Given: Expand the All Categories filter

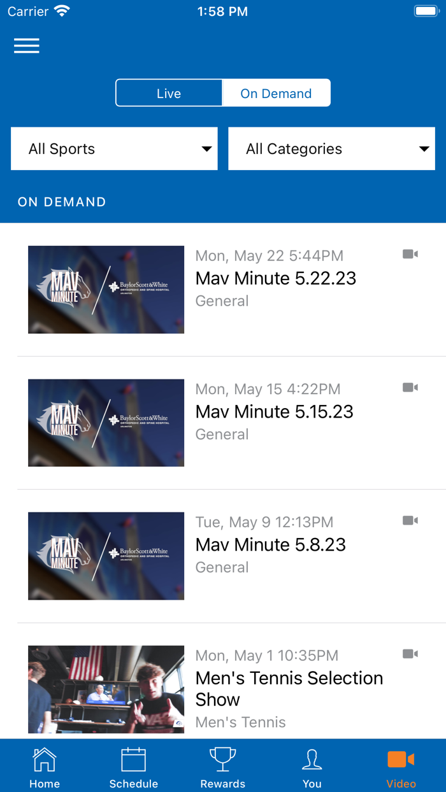Looking at the screenshot, I should pyautogui.click(x=331, y=148).
